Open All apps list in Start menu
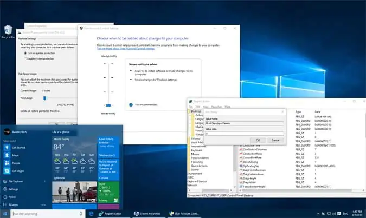The height and width of the screenshot is (218, 366). [x=12, y=204]
